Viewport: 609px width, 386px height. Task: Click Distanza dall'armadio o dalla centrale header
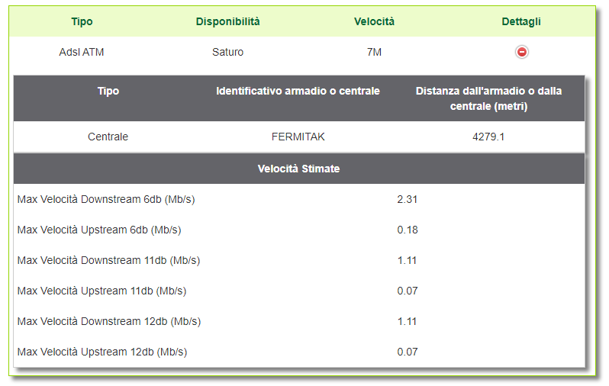(488, 98)
